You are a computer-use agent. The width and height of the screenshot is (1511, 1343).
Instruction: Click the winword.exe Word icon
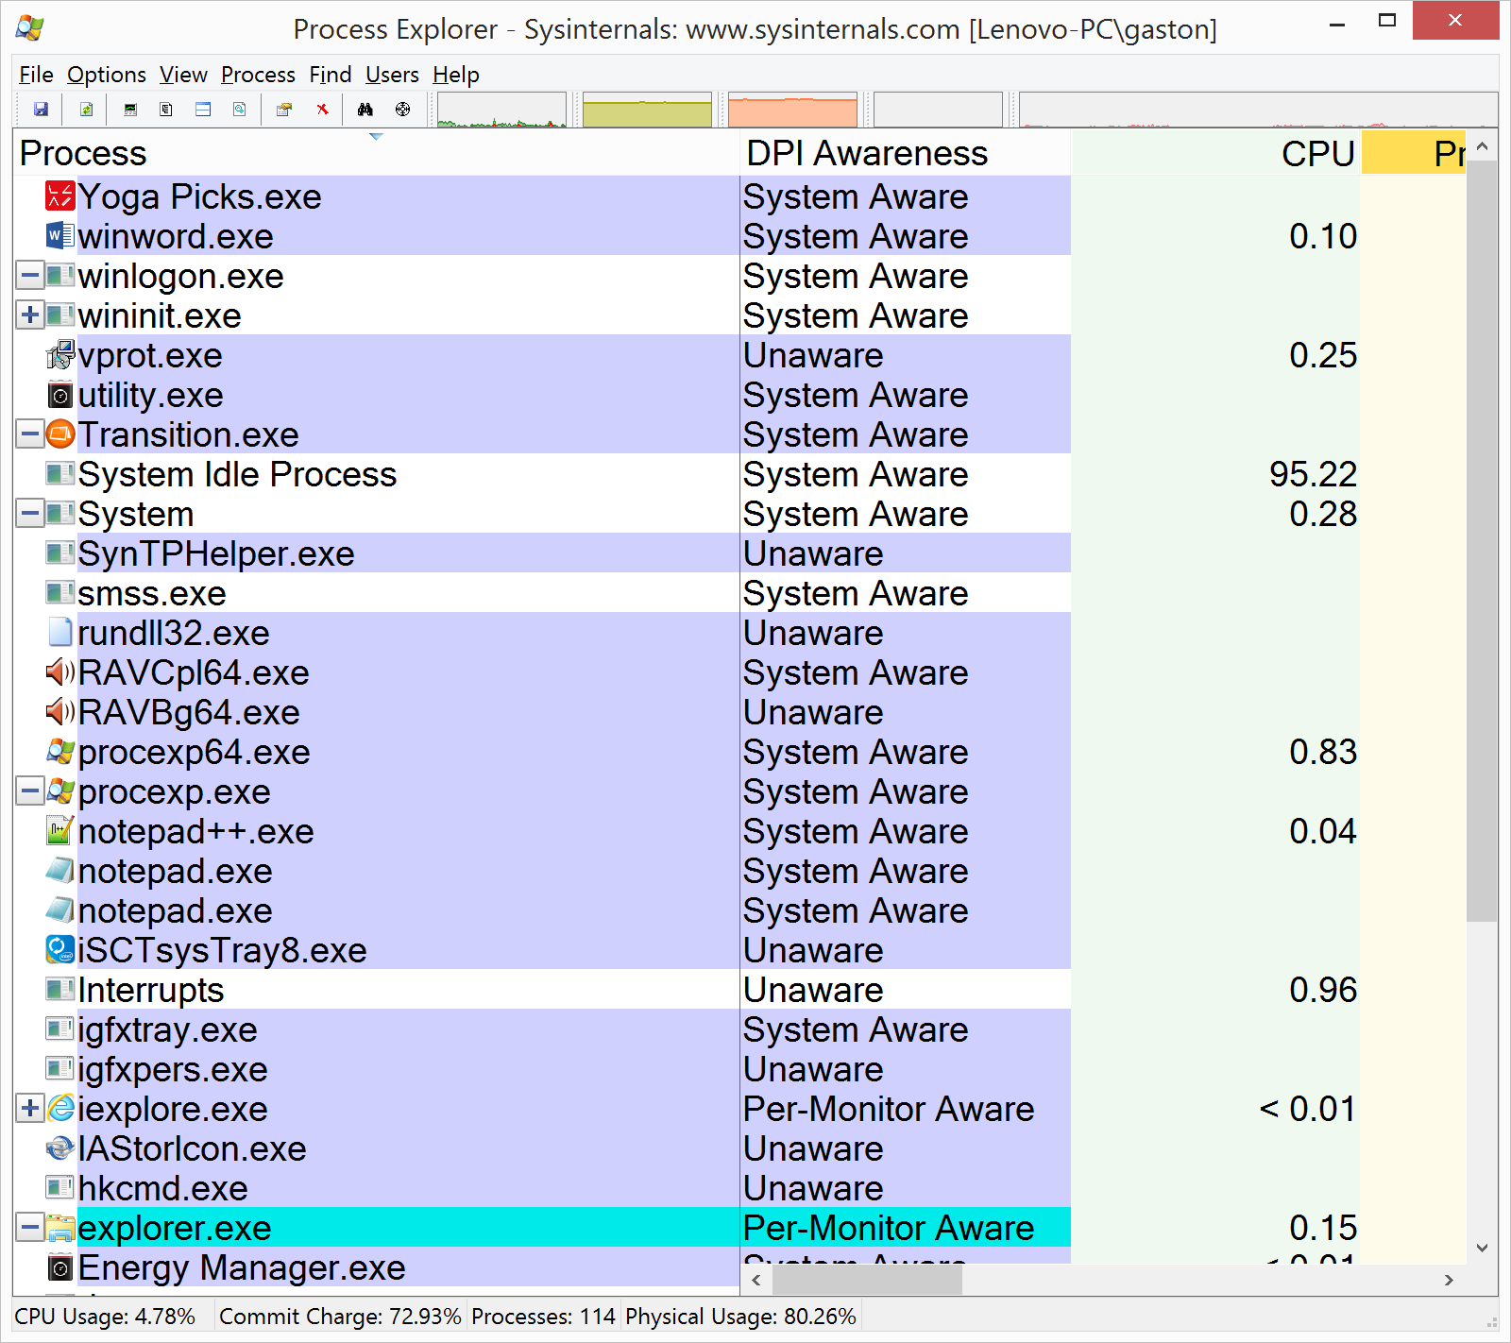(60, 236)
